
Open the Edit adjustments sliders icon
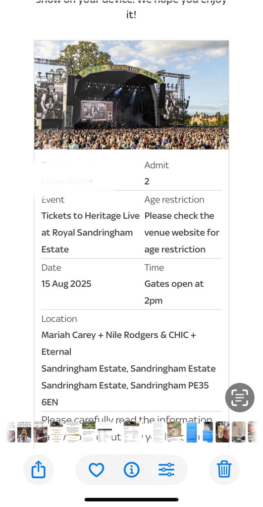tap(166, 469)
